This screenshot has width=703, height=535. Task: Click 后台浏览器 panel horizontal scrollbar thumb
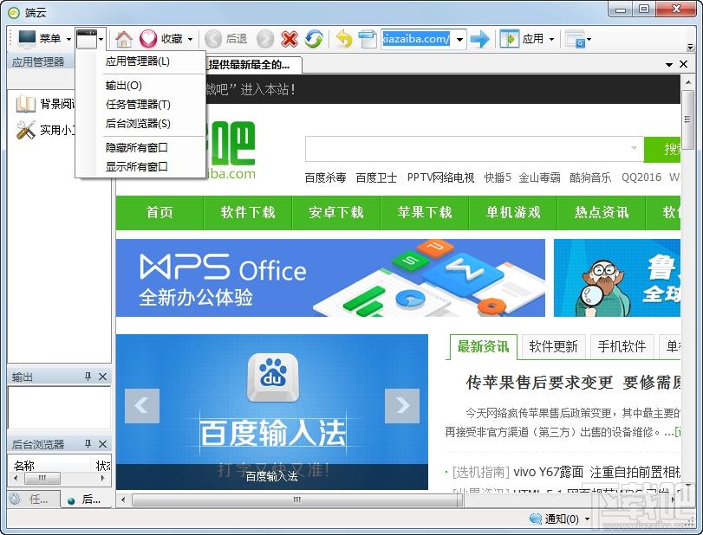pyautogui.click(x=42, y=478)
